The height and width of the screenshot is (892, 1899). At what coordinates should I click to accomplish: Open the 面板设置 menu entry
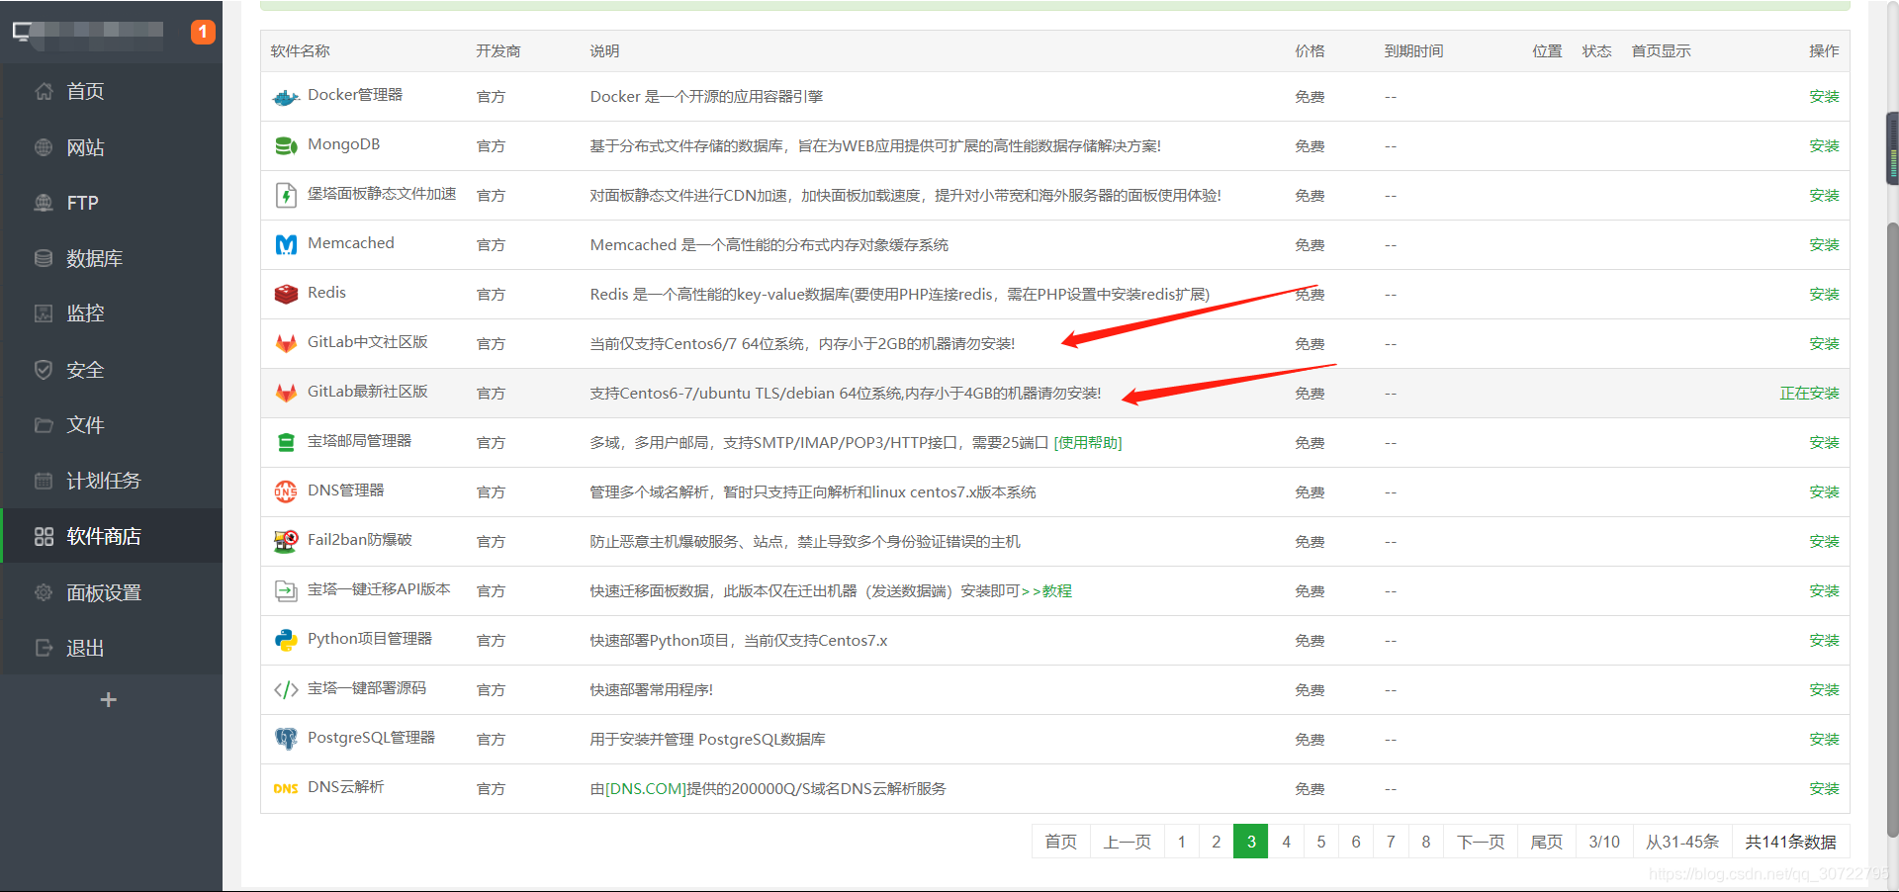111,592
